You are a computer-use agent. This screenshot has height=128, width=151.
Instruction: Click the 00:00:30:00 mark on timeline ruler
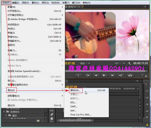115,88
